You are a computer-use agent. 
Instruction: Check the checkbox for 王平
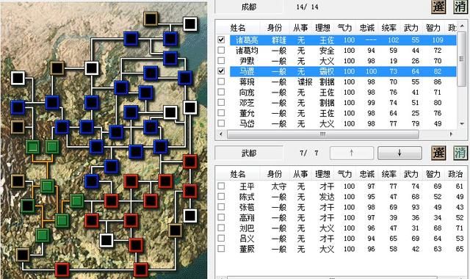pyautogui.click(x=221, y=186)
